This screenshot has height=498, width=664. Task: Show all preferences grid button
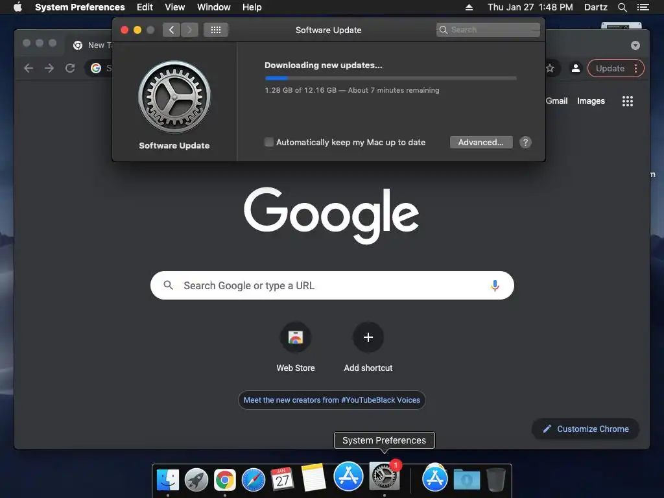[215, 30]
